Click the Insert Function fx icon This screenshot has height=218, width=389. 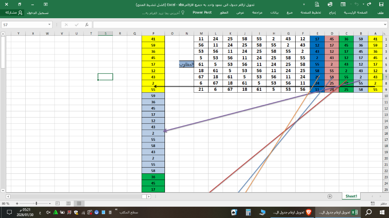(87, 24)
